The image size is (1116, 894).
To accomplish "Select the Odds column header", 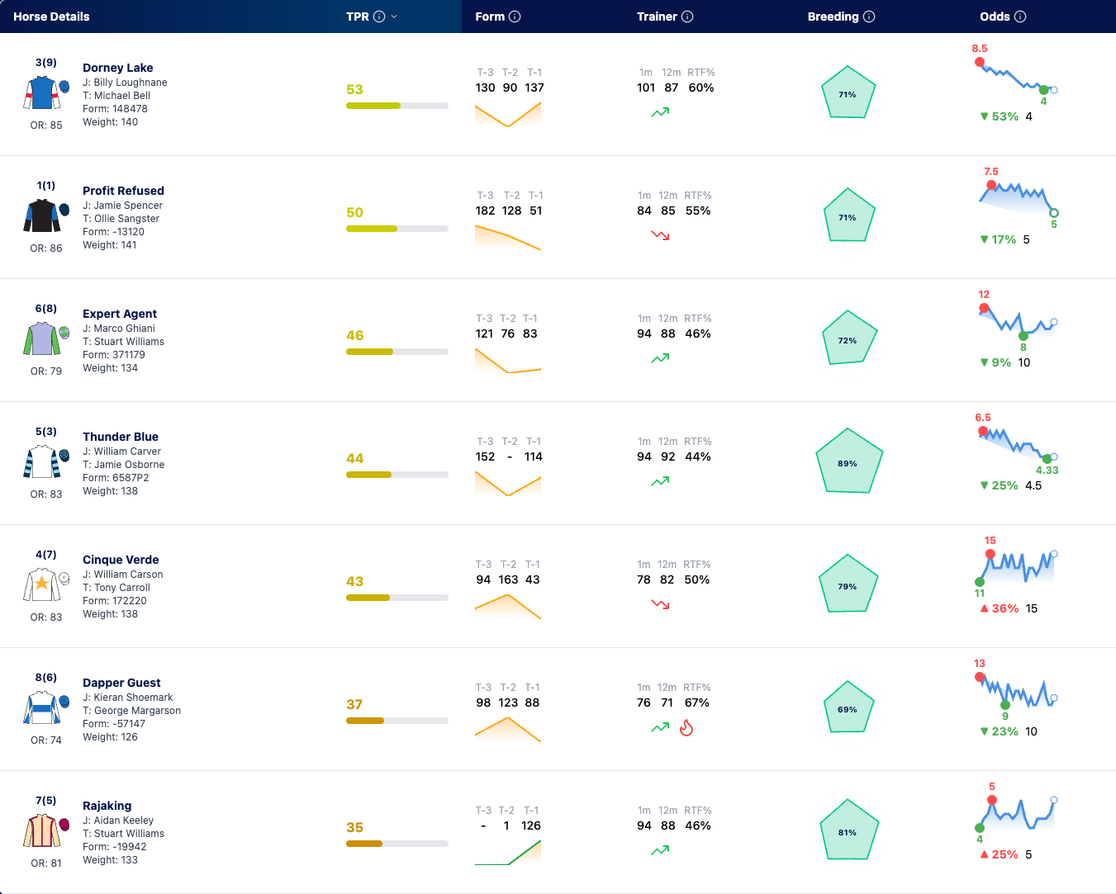I will [x=995, y=17].
